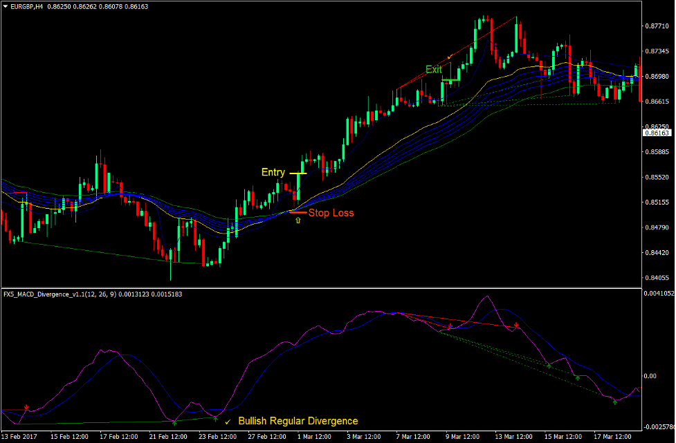Click the green arrow above the 15 Mar MACD dip
Image resolution: width=676 pixels, height=443 pixels.
pyautogui.click(x=578, y=377)
